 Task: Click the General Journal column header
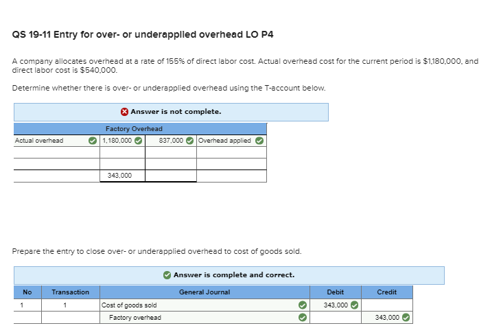(205, 292)
